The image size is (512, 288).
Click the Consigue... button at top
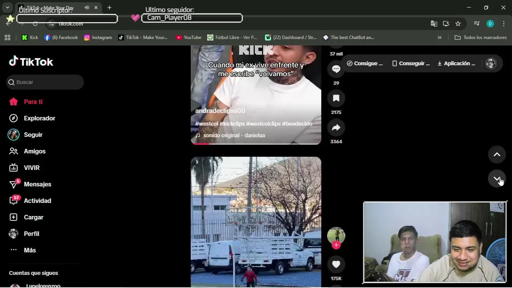(365, 64)
